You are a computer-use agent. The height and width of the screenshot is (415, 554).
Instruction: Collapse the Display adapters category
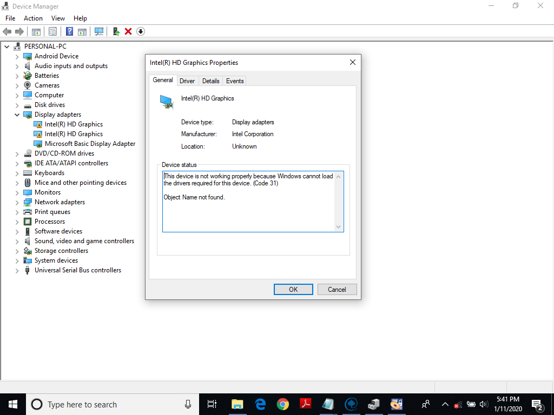pyautogui.click(x=17, y=115)
